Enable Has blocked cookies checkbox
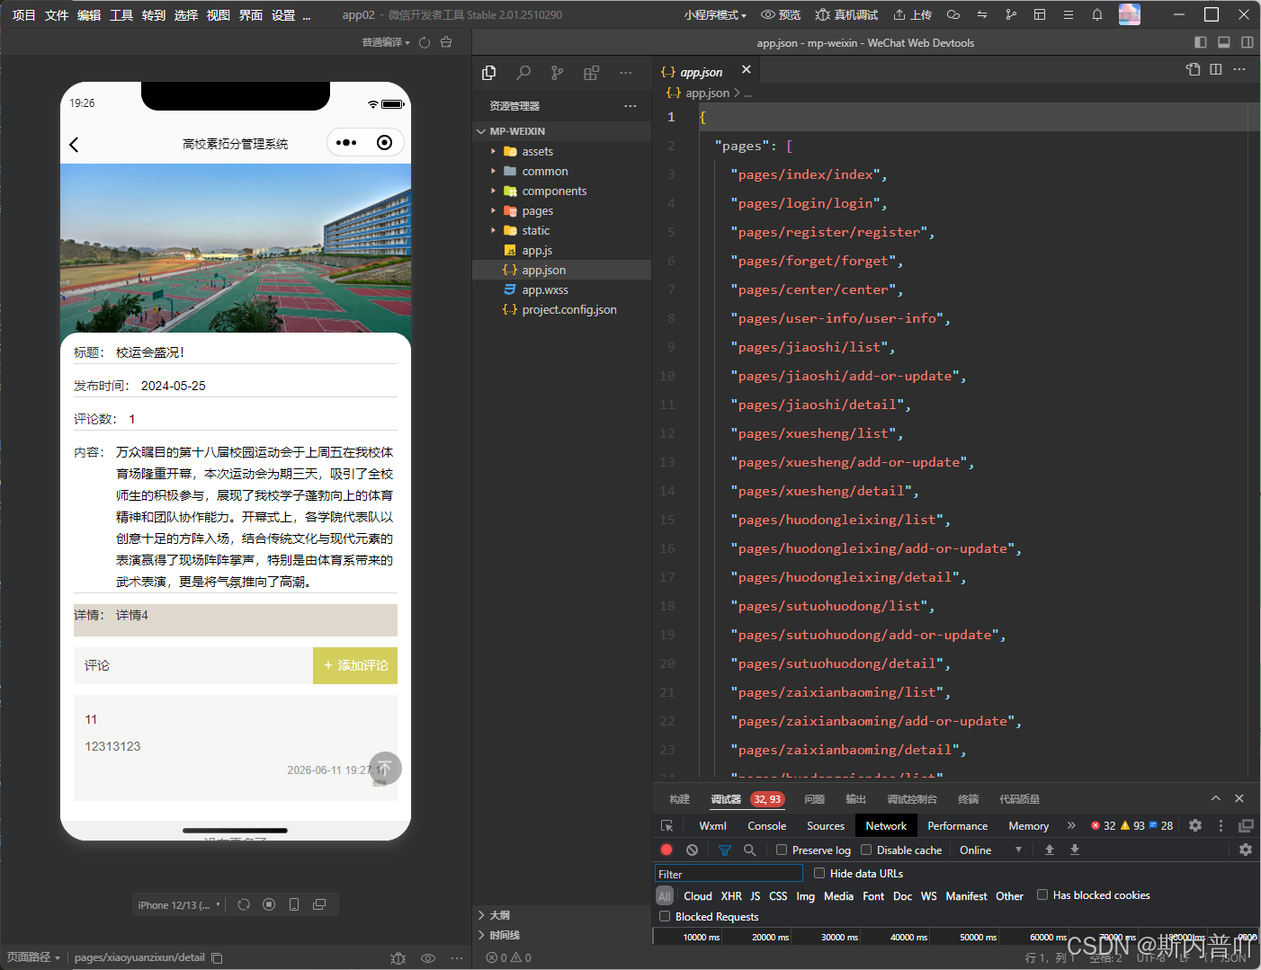Screen dimensions: 1261x970 click(1042, 894)
